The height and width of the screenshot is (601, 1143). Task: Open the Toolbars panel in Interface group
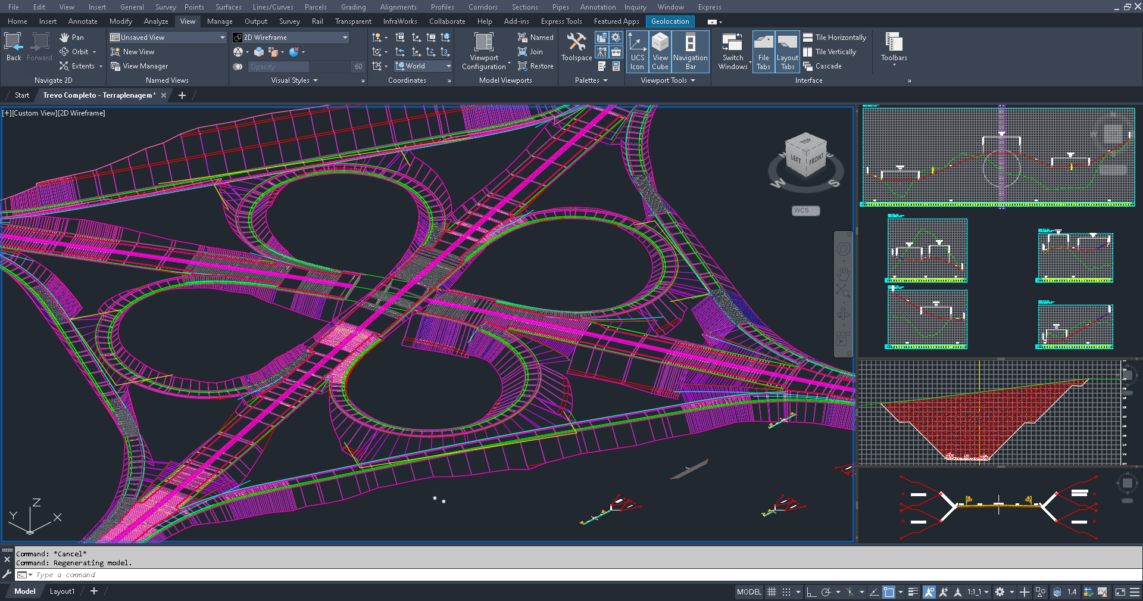(894, 48)
